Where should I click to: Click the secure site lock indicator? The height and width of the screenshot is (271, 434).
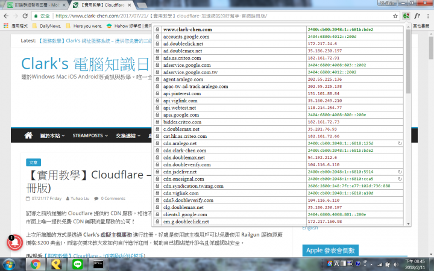(42, 16)
